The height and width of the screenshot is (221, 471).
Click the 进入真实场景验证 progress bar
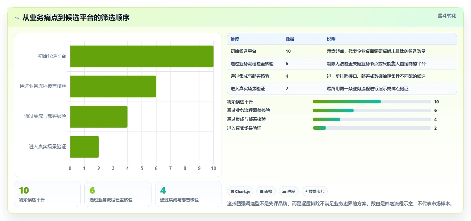[372, 128]
